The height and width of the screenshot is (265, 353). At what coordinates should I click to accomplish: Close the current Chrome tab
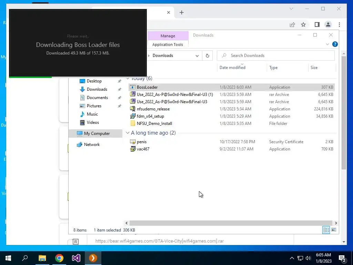(x=168, y=12)
